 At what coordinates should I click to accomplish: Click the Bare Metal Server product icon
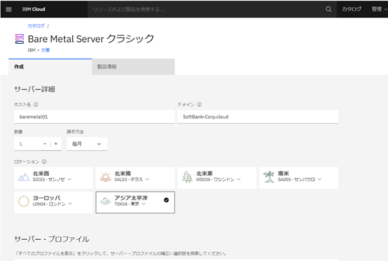click(19, 39)
